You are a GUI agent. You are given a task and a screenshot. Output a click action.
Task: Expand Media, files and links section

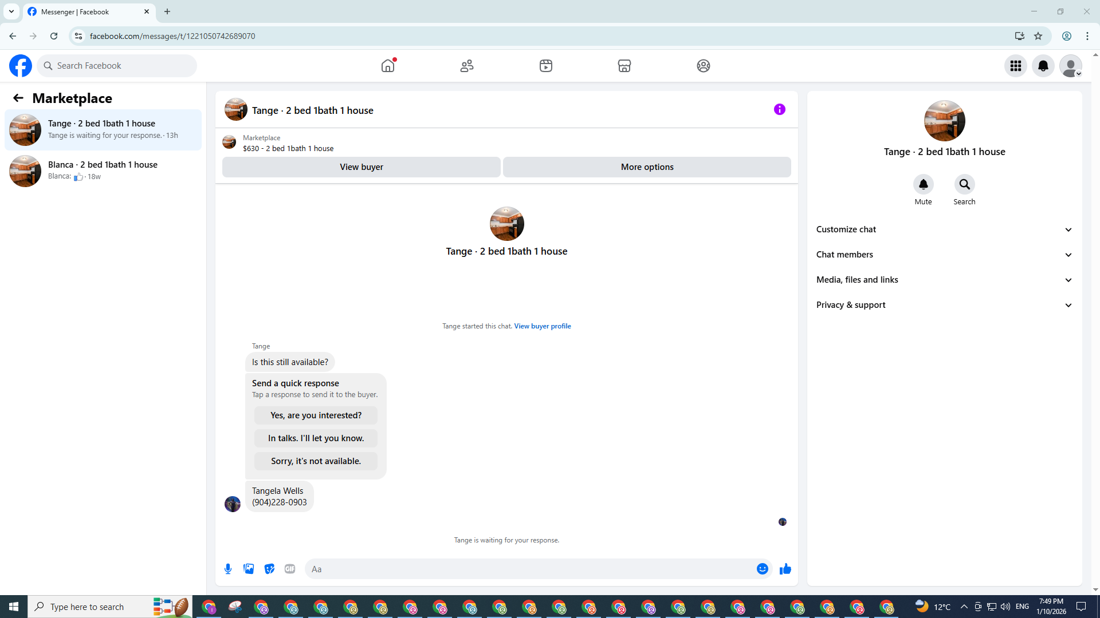pos(944,280)
